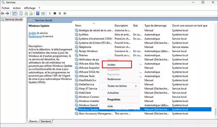Toggle the show/hide action pane icon
218x128 pixels.
point(43,13)
